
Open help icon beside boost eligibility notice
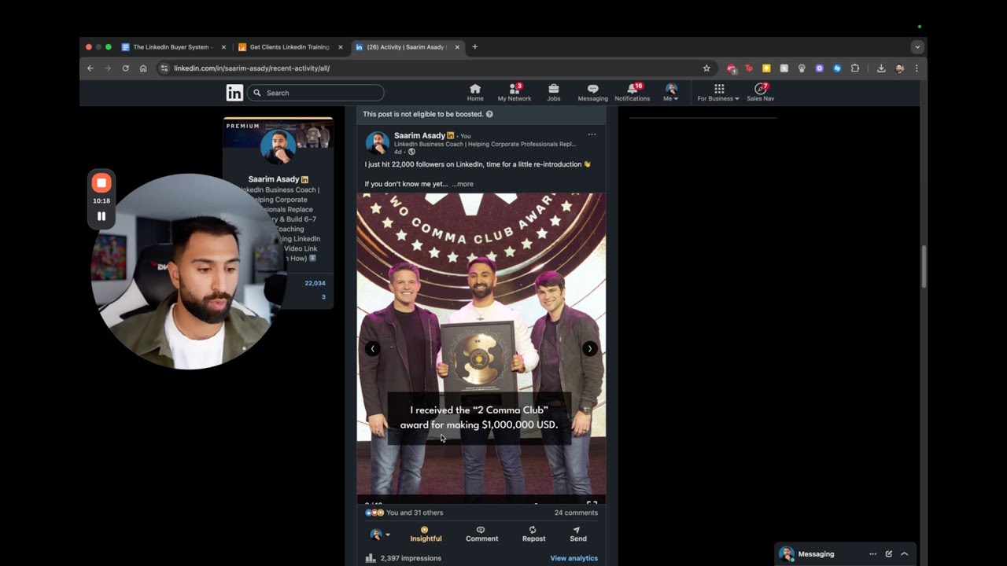pyautogui.click(x=489, y=114)
